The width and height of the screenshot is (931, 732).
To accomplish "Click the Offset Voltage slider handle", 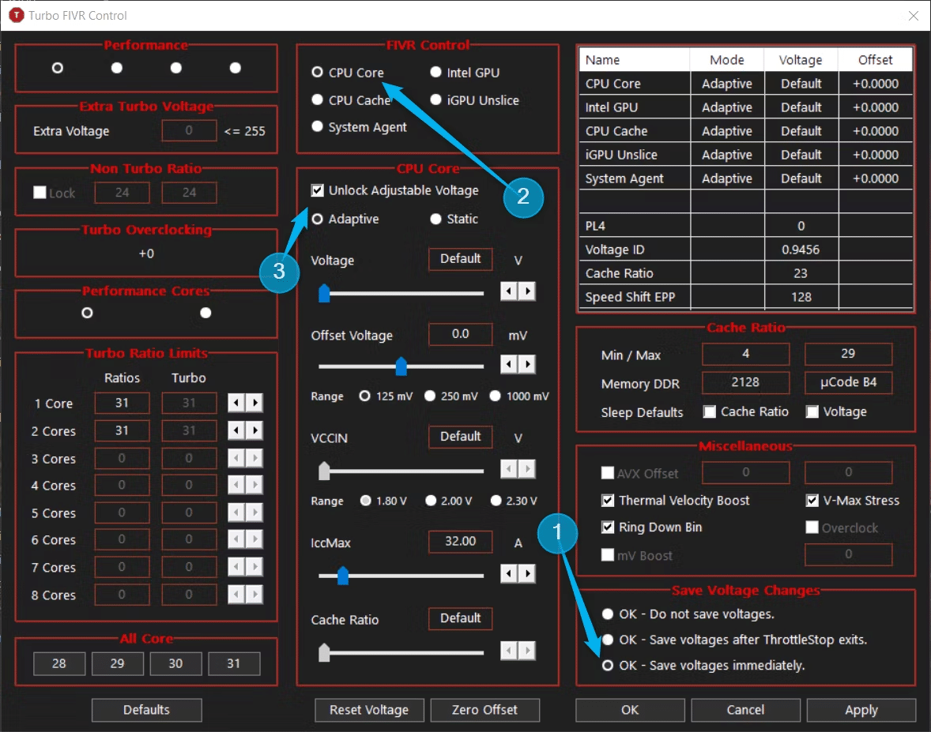I will click(x=401, y=366).
